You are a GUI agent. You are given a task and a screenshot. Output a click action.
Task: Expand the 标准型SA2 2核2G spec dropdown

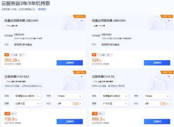[27, 96]
